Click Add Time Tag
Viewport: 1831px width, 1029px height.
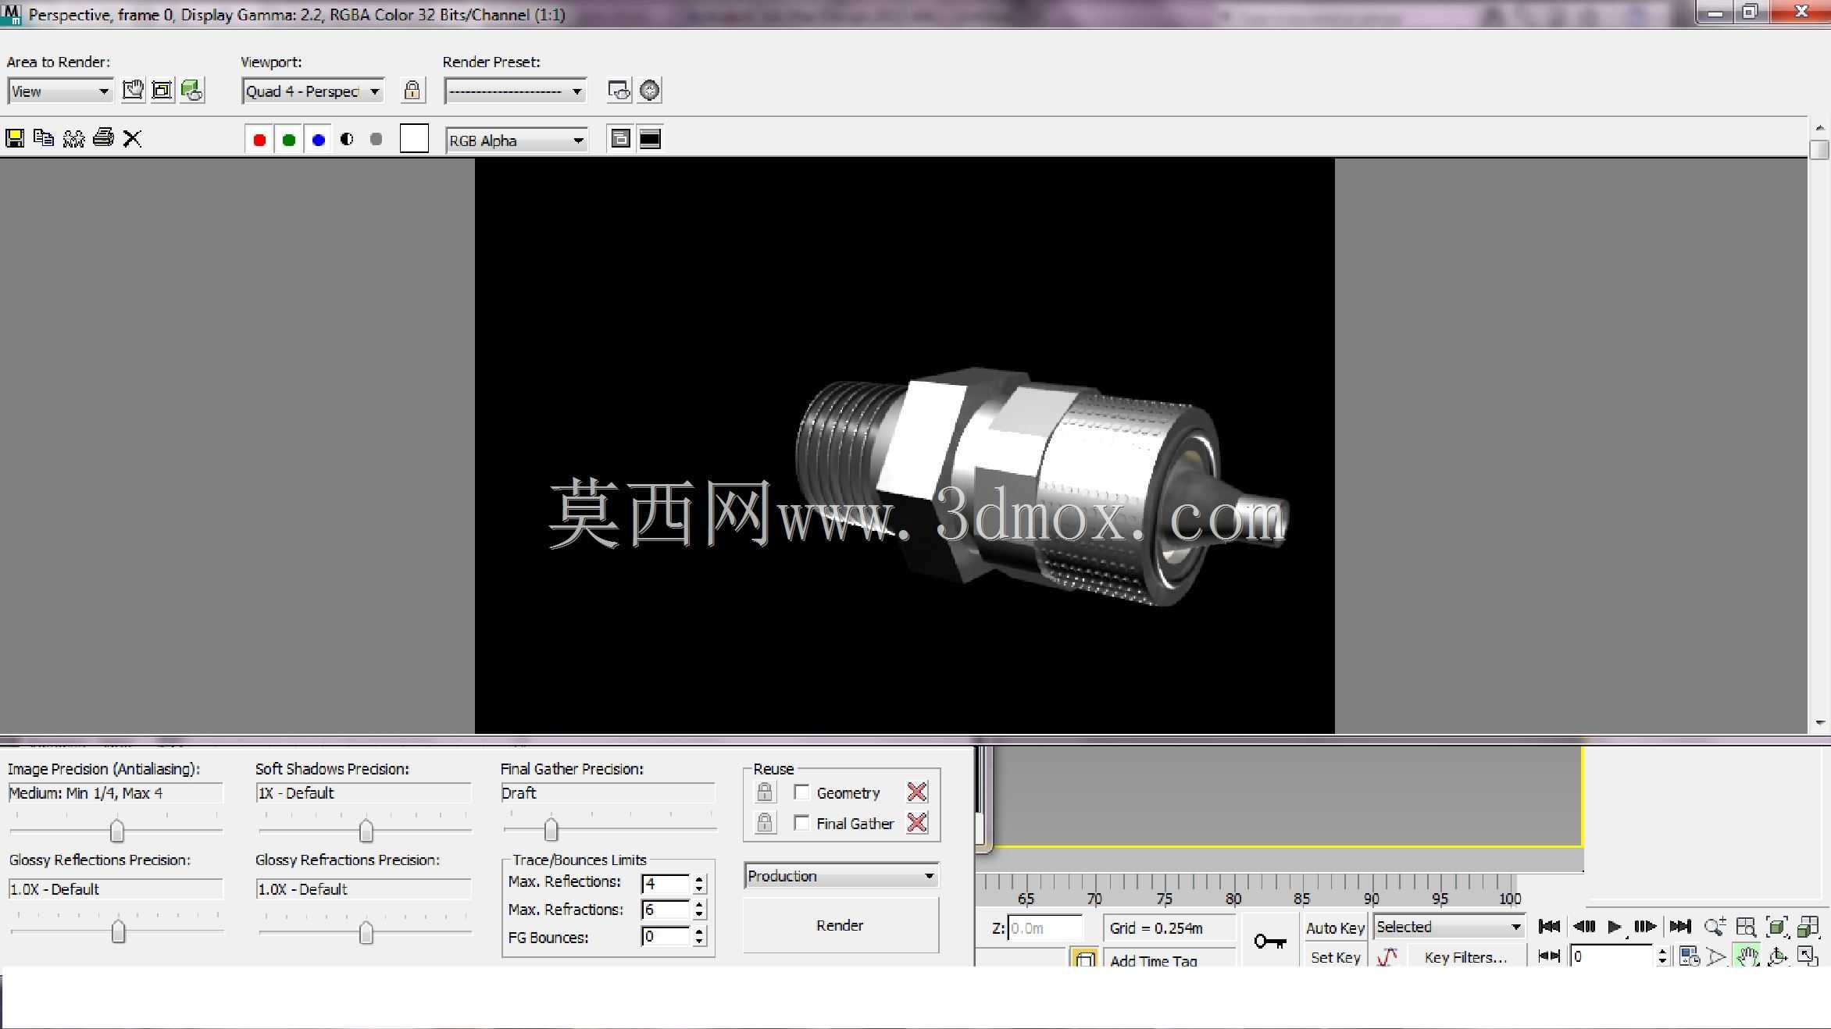[x=1154, y=960]
